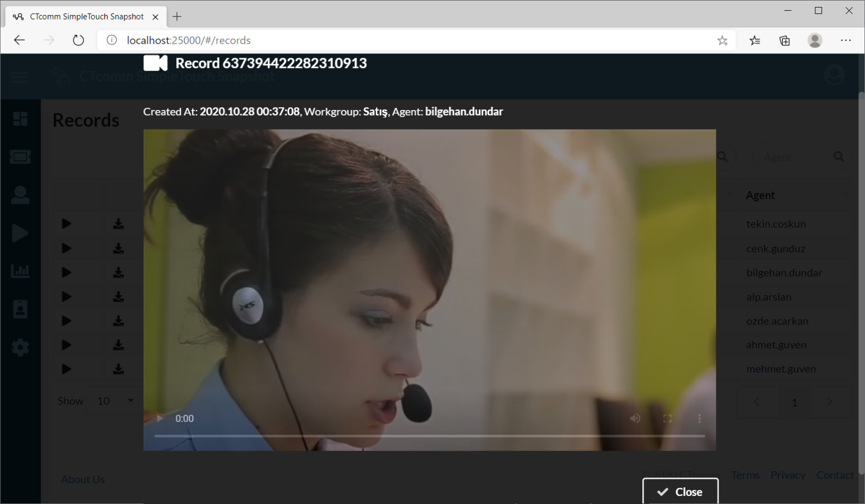
Task: Play tekin.coskun's record
Action: pyautogui.click(x=66, y=223)
